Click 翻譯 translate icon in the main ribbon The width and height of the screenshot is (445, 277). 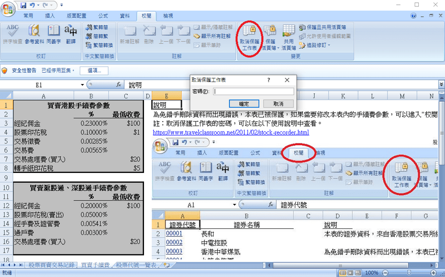[x=71, y=34]
